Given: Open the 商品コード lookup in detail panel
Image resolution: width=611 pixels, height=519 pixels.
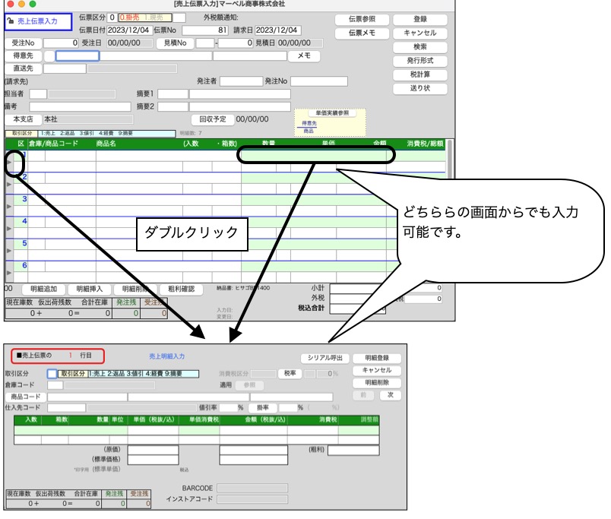Looking at the screenshot, I should pyautogui.click(x=24, y=397).
